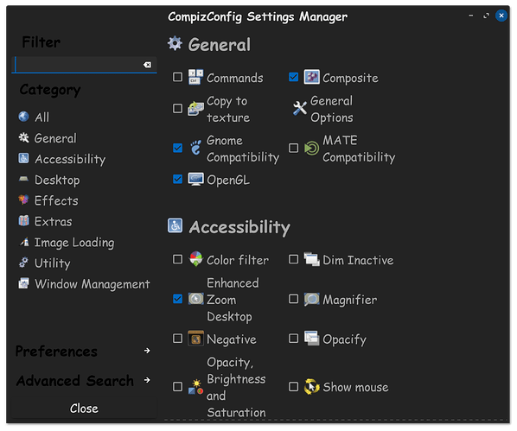Select the Accessibility category label
517x431 pixels.
pos(70,159)
